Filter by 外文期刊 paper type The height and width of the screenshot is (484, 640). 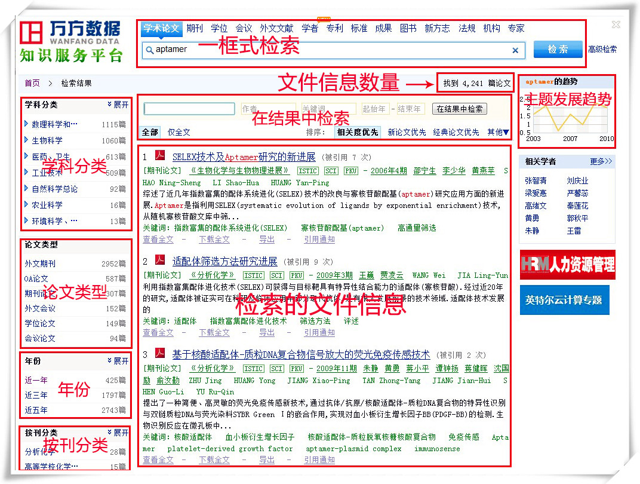[40, 264]
